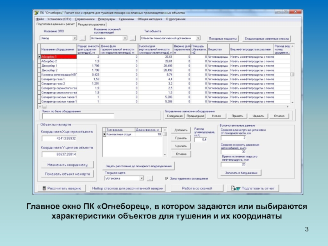Click Добавить next to flame table
The width and height of the screenshot is (328, 246).
pos(181,130)
